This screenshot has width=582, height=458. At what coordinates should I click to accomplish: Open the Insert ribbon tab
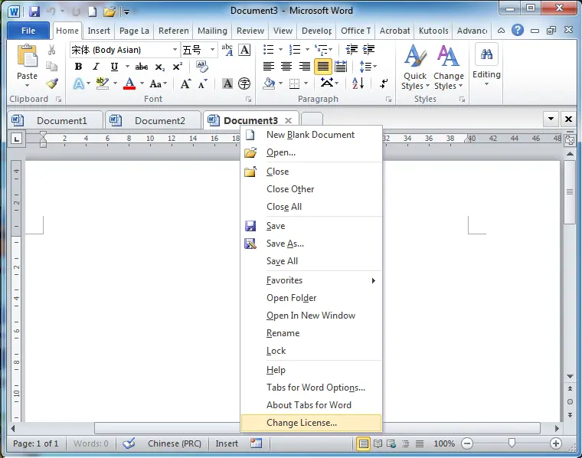tap(99, 31)
